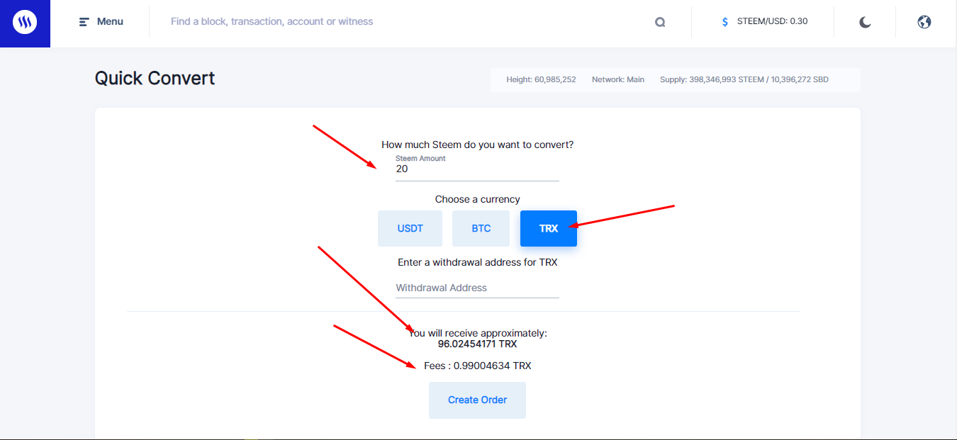Select the TRX currency button
Screen dimensions: 957x440
549,228
